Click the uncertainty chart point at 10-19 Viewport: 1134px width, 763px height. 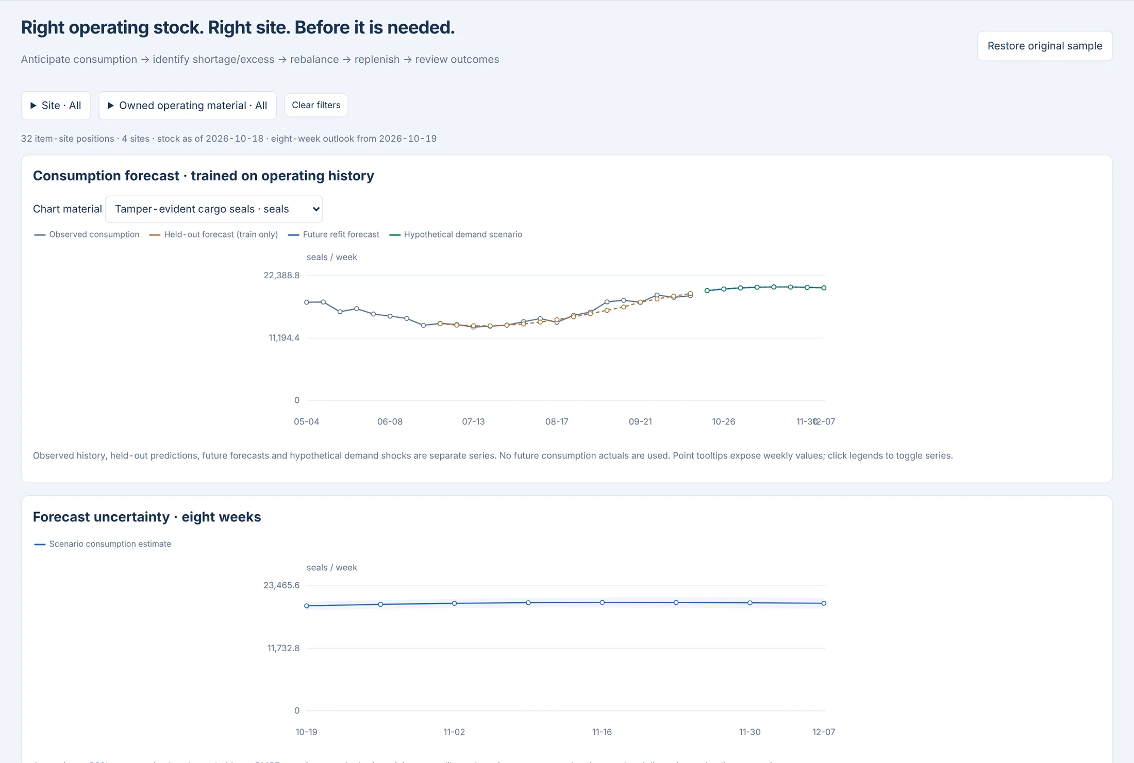click(307, 606)
